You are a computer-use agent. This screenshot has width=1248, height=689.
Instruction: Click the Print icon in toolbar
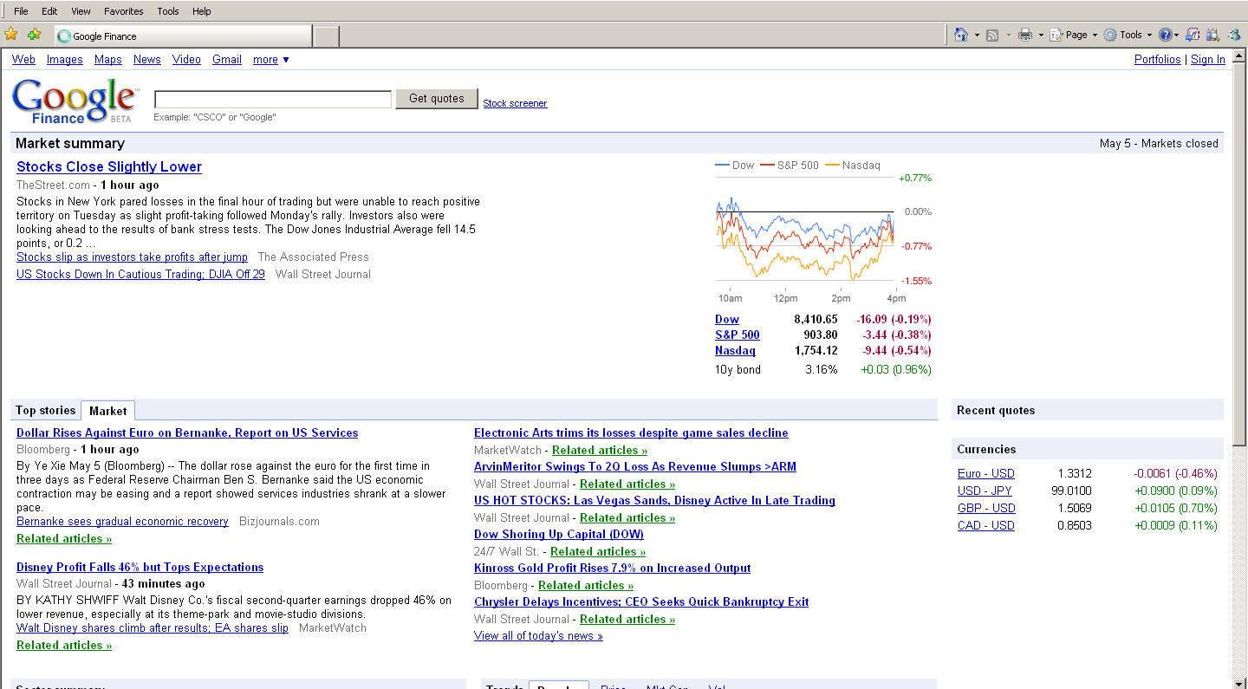click(x=1024, y=35)
